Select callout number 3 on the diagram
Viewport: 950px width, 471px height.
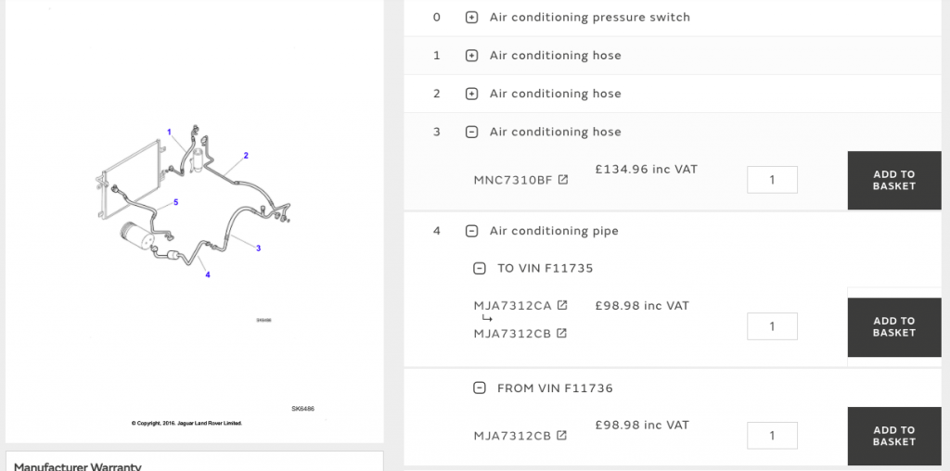click(x=258, y=248)
